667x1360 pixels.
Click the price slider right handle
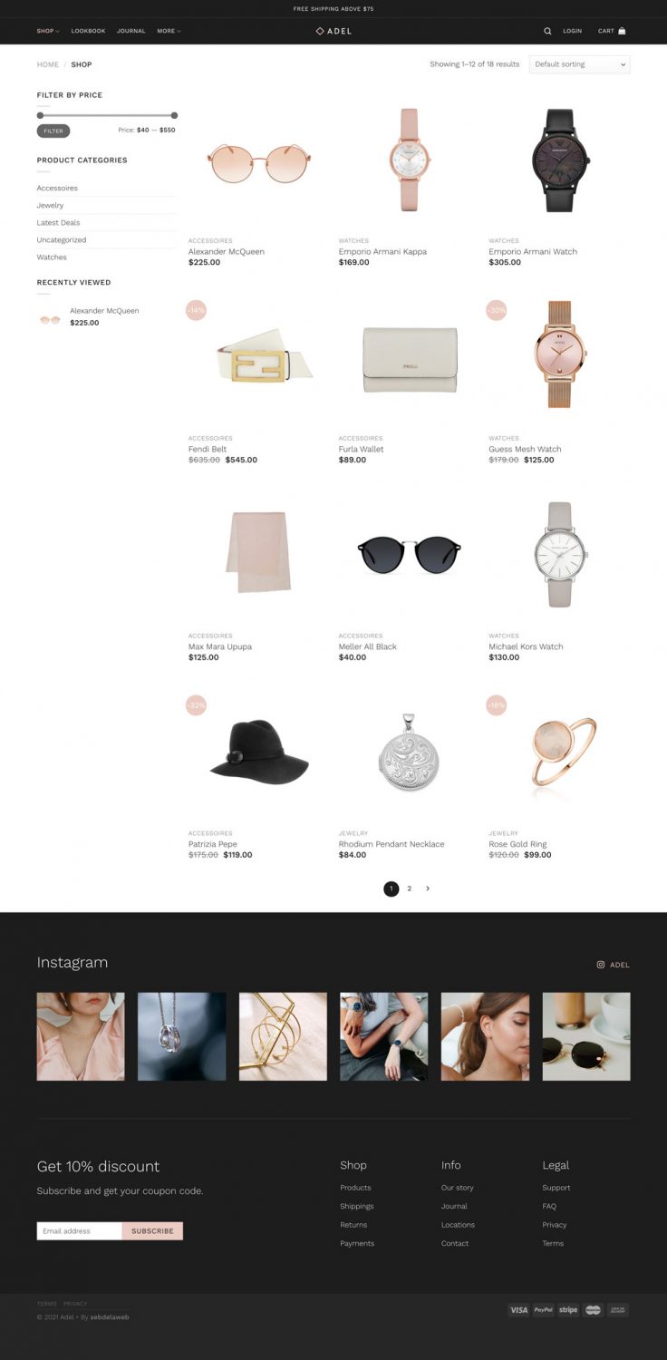174,115
